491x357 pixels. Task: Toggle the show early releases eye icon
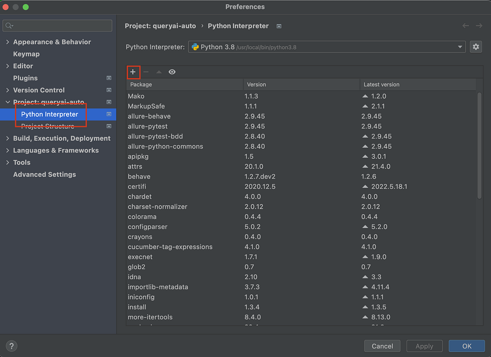coord(172,72)
